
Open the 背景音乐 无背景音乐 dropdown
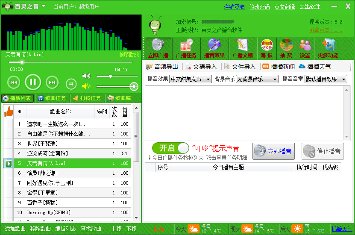[257, 79]
